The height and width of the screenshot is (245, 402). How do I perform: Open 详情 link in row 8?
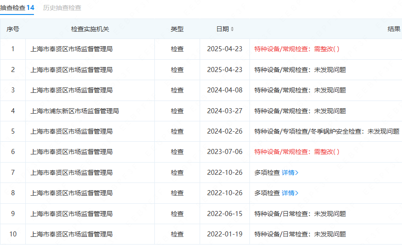coord(290,193)
